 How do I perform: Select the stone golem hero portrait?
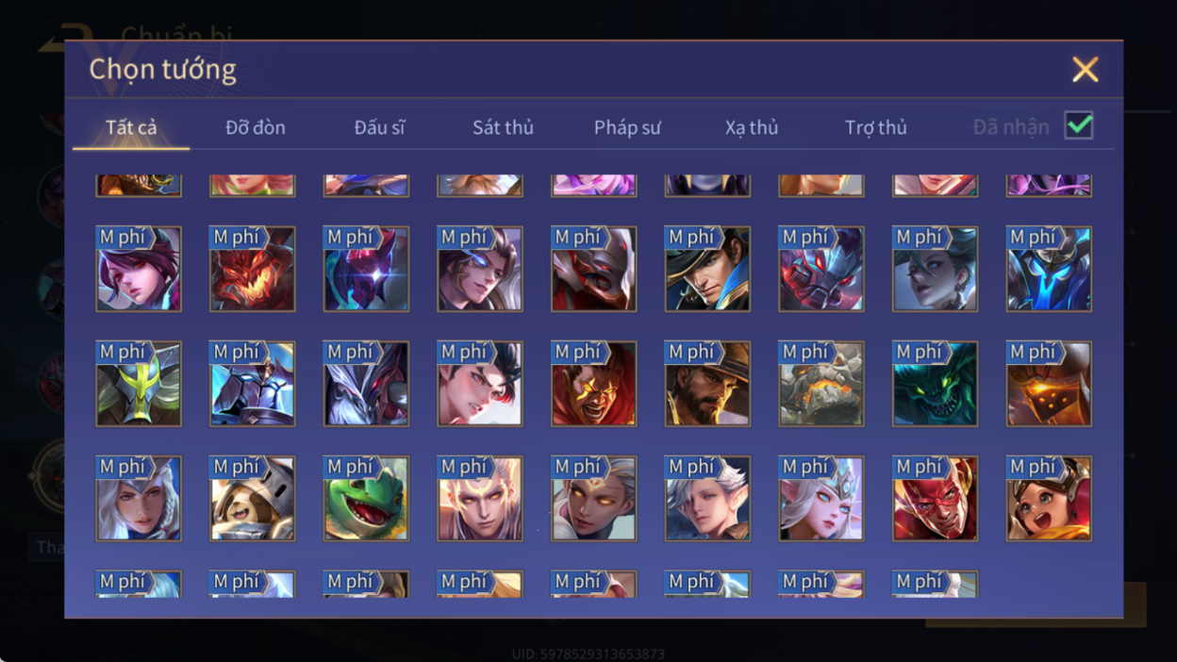click(821, 384)
